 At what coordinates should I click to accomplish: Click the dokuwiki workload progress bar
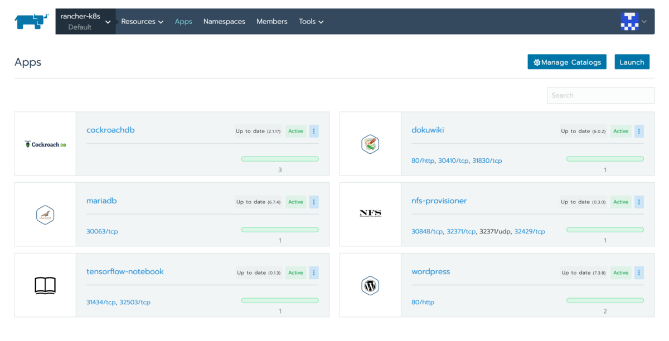605,159
